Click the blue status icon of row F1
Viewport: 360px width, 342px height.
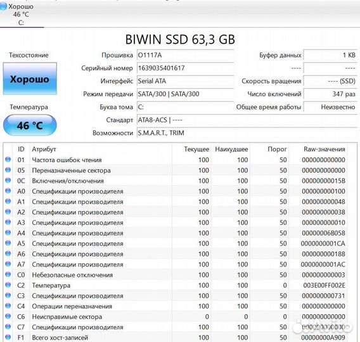[x=8, y=337]
